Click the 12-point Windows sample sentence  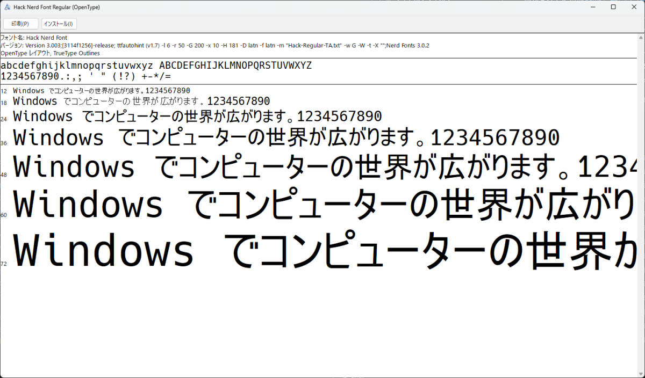tap(102, 91)
